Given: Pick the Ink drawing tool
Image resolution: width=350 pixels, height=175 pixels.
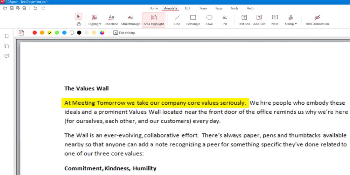Looking at the screenshot, I should pos(225,20).
